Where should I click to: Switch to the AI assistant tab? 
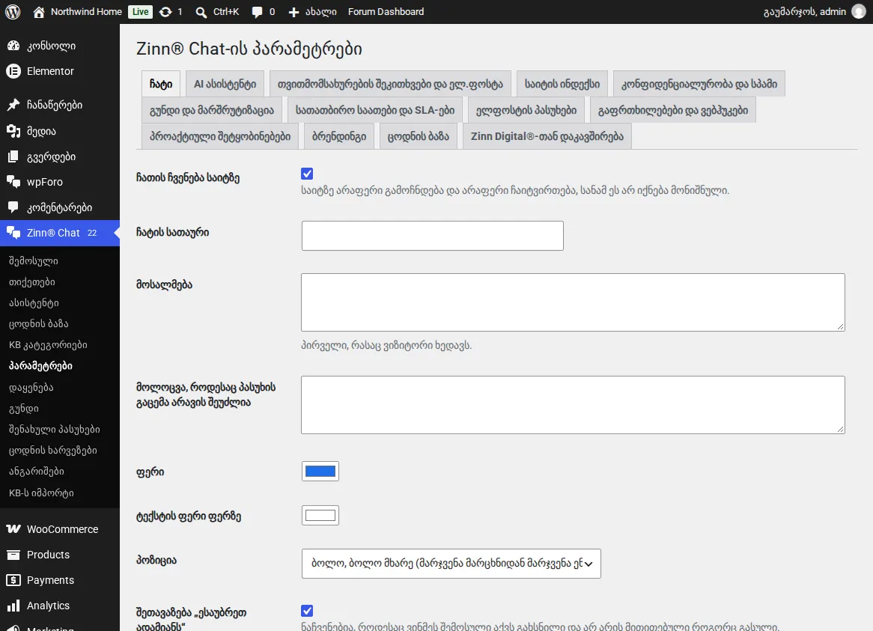click(x=225, y=84)
